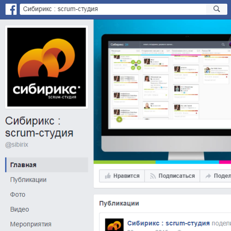Select the Главная tab
The width and height of the screenshot is (231, 231).
[47, 165]
